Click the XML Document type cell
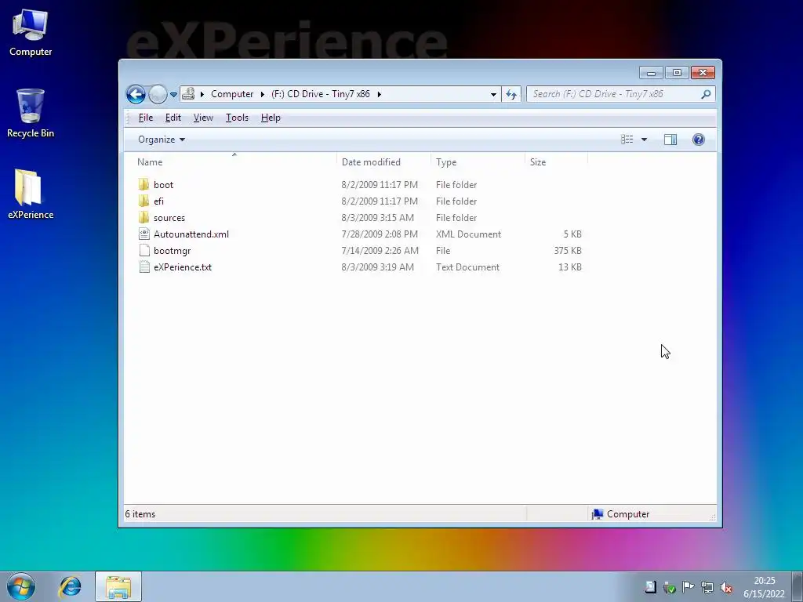The height and width of the screenshot is (602, 803). point(468,234)
